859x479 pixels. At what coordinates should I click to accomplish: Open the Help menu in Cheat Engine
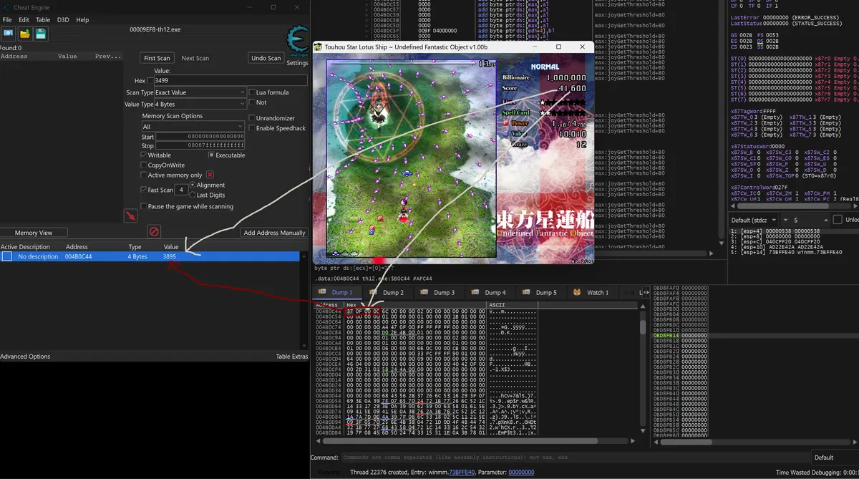82,19
